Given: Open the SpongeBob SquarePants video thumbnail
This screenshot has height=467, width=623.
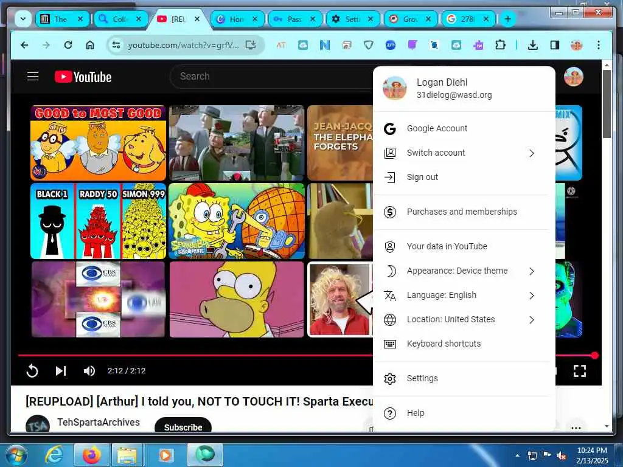Looking at the screenshot, I should click(x=237, y=221).
